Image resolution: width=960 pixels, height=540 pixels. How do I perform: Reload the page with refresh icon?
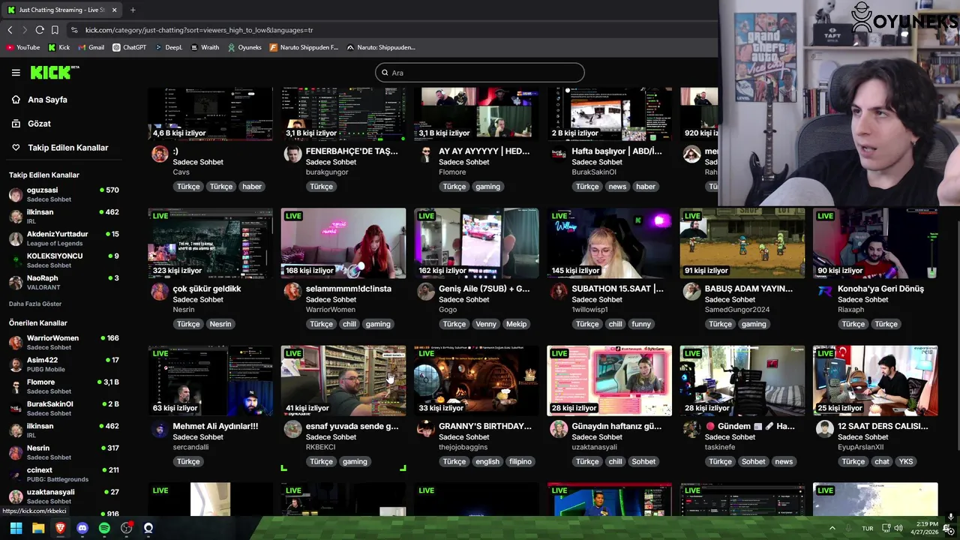(40, 30)
